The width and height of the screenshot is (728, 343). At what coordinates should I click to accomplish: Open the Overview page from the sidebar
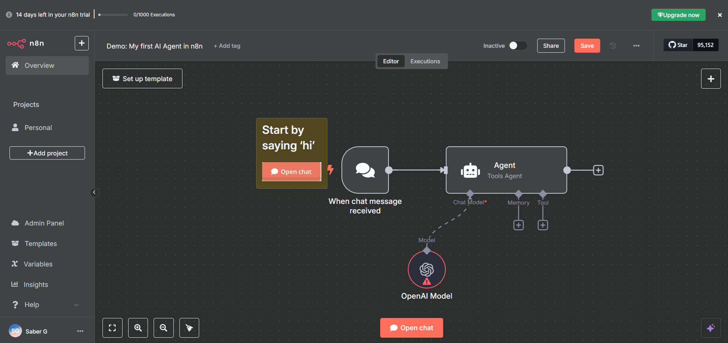pos(47,66)
